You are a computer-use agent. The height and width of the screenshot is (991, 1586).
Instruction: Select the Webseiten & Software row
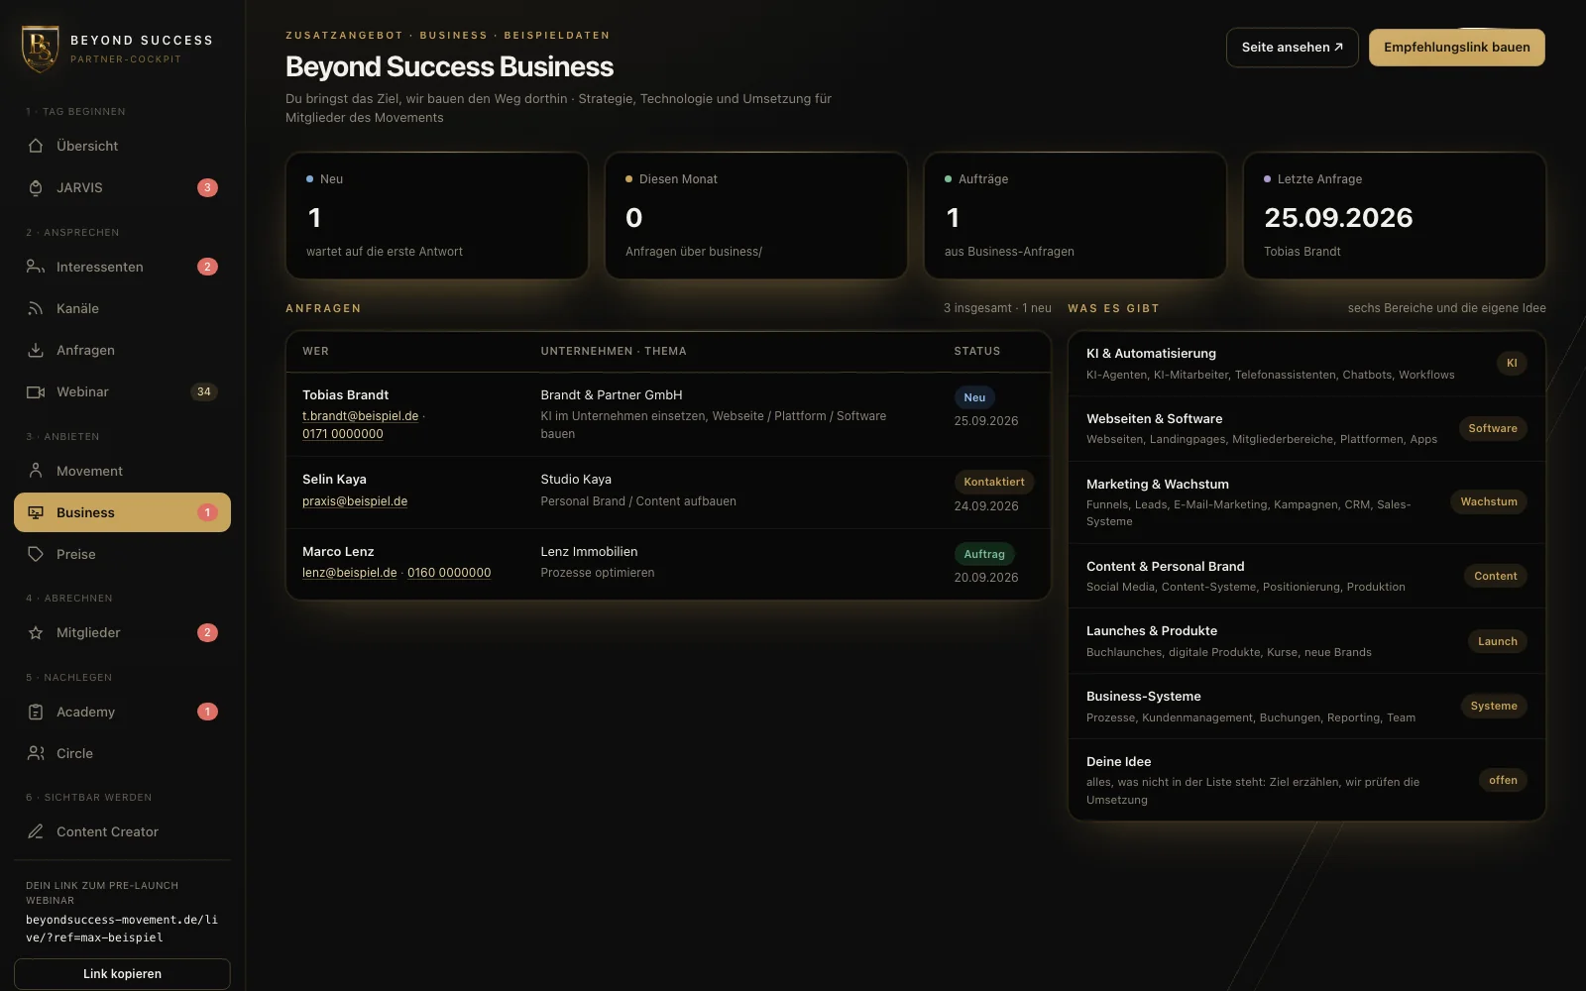[1306, 429]
